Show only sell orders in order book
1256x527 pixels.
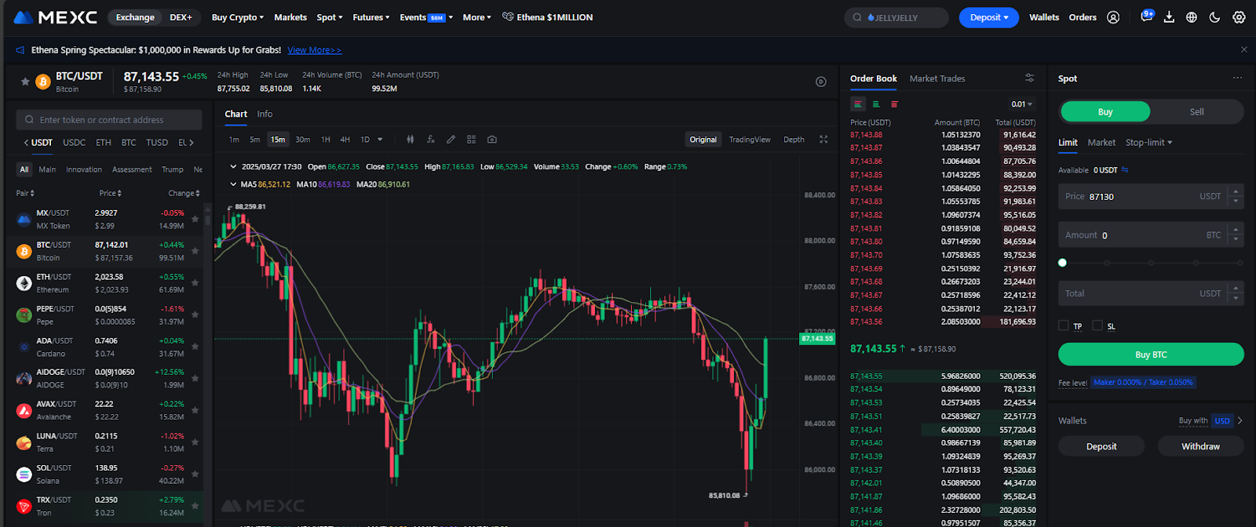tap(894, 104)
